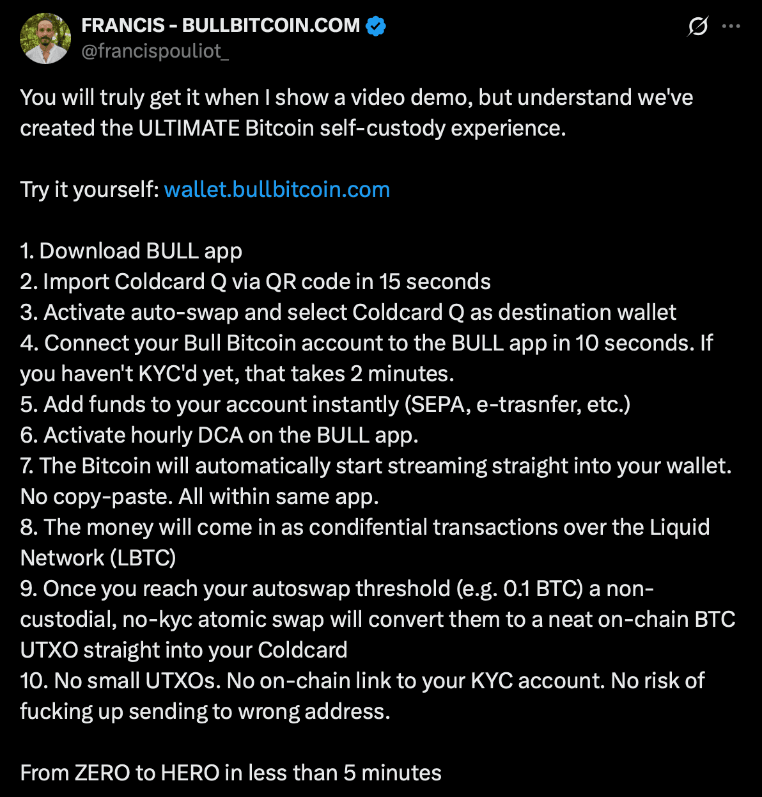Viewport: 762px width, 797px height.
Task: Open the FRANCIS - BULLBITCOIN.COM display name
Action: point(221,26)
